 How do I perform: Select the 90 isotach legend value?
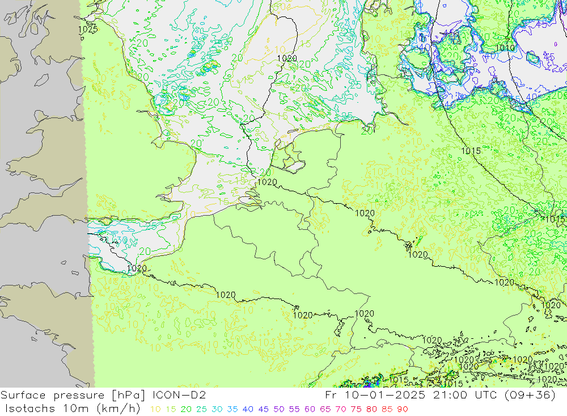(403, 409)
